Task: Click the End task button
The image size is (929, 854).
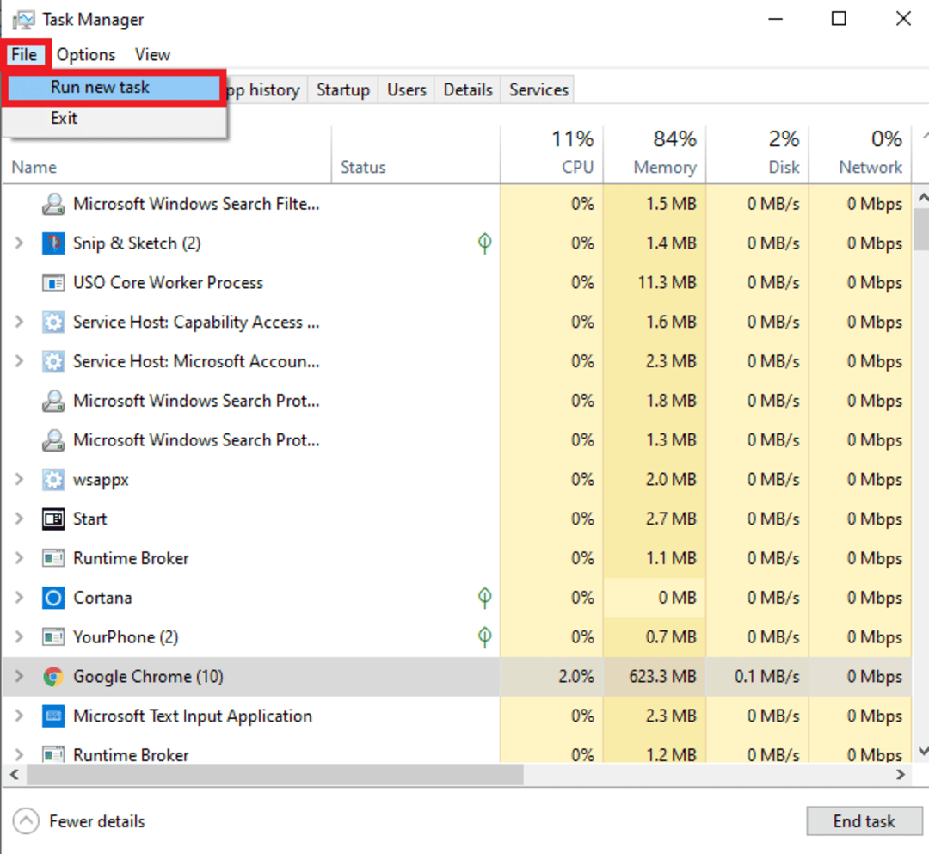Action: tap(864, 820)
